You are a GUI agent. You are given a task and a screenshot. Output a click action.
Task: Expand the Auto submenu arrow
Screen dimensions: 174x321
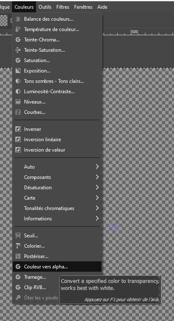tap(97, 167)
